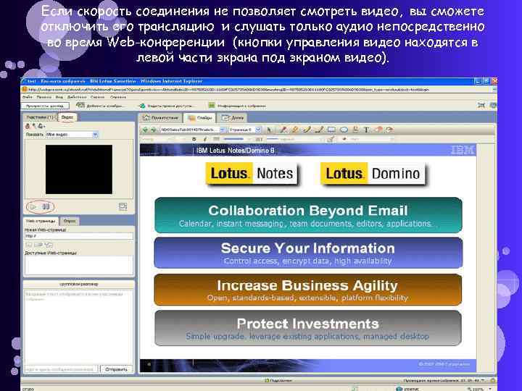Screen dimensions: 522x391
Task: Open the Web-страницы tab
Action: tap(41, 221)
